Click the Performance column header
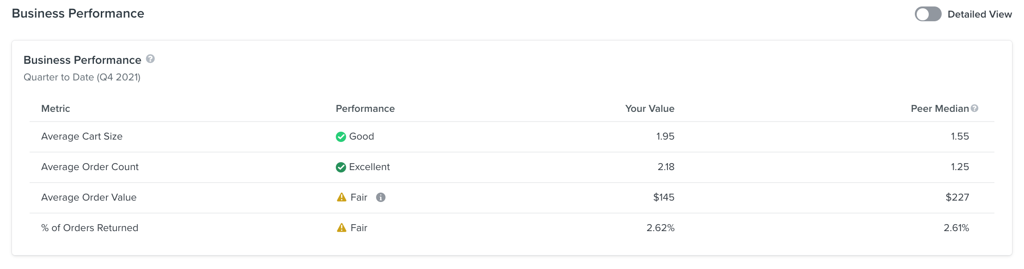The width and height of the screenshot is (1024, 269). click(x=365, y=109)
